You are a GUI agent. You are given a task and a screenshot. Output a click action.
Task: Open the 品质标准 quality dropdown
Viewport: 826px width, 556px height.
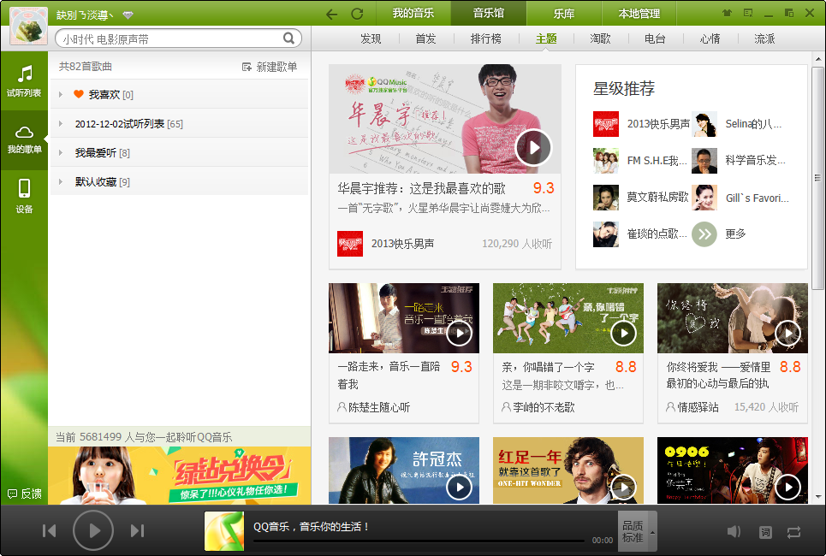tap(638, 532)
